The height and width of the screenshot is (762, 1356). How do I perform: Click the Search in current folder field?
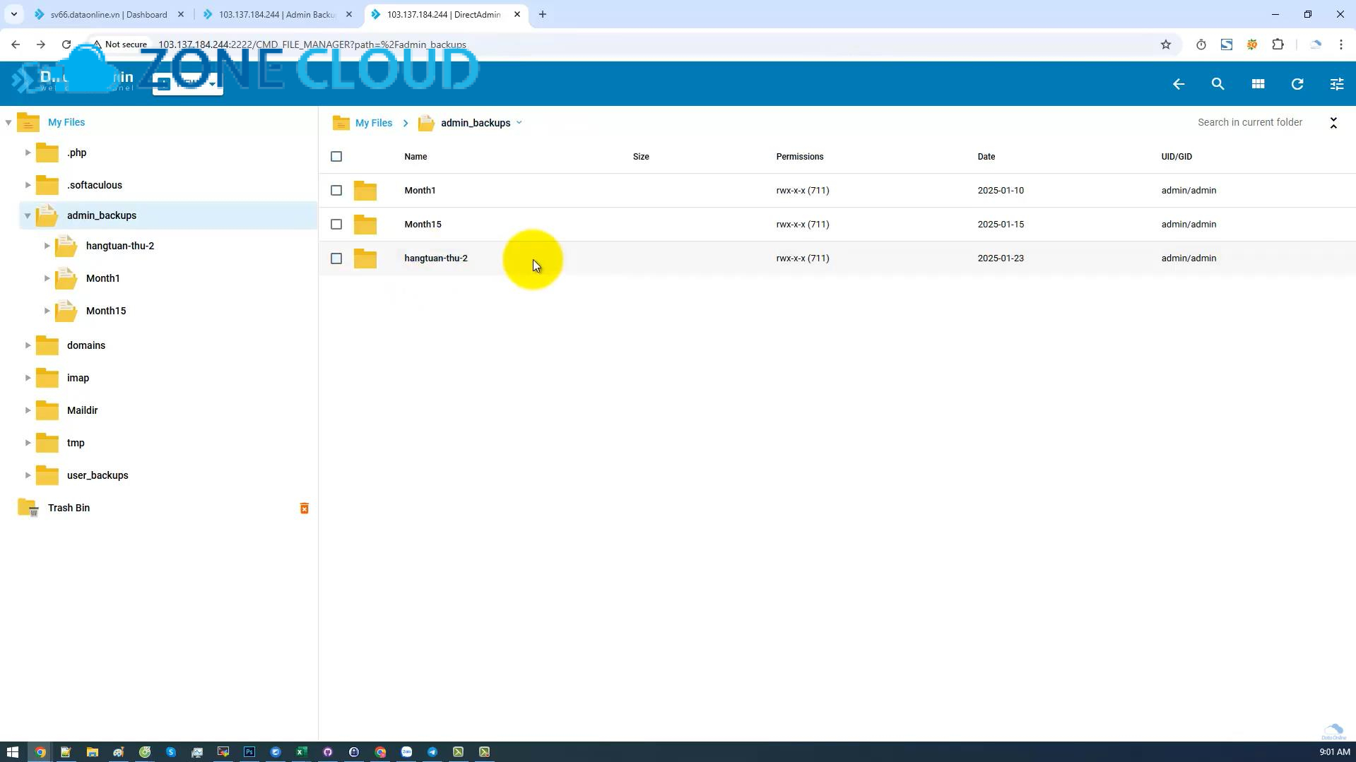(x=1249, y=123)
